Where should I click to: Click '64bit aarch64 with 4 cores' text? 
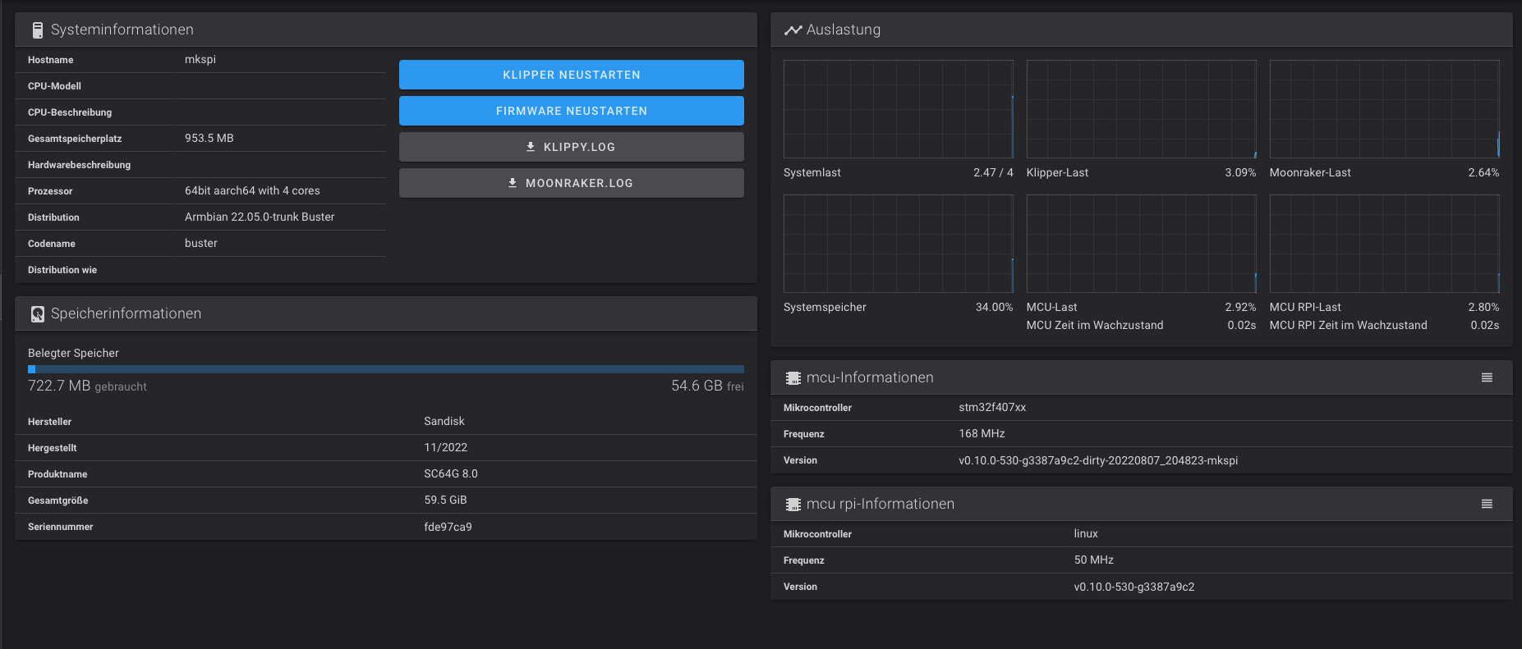(x=252, y=190)
